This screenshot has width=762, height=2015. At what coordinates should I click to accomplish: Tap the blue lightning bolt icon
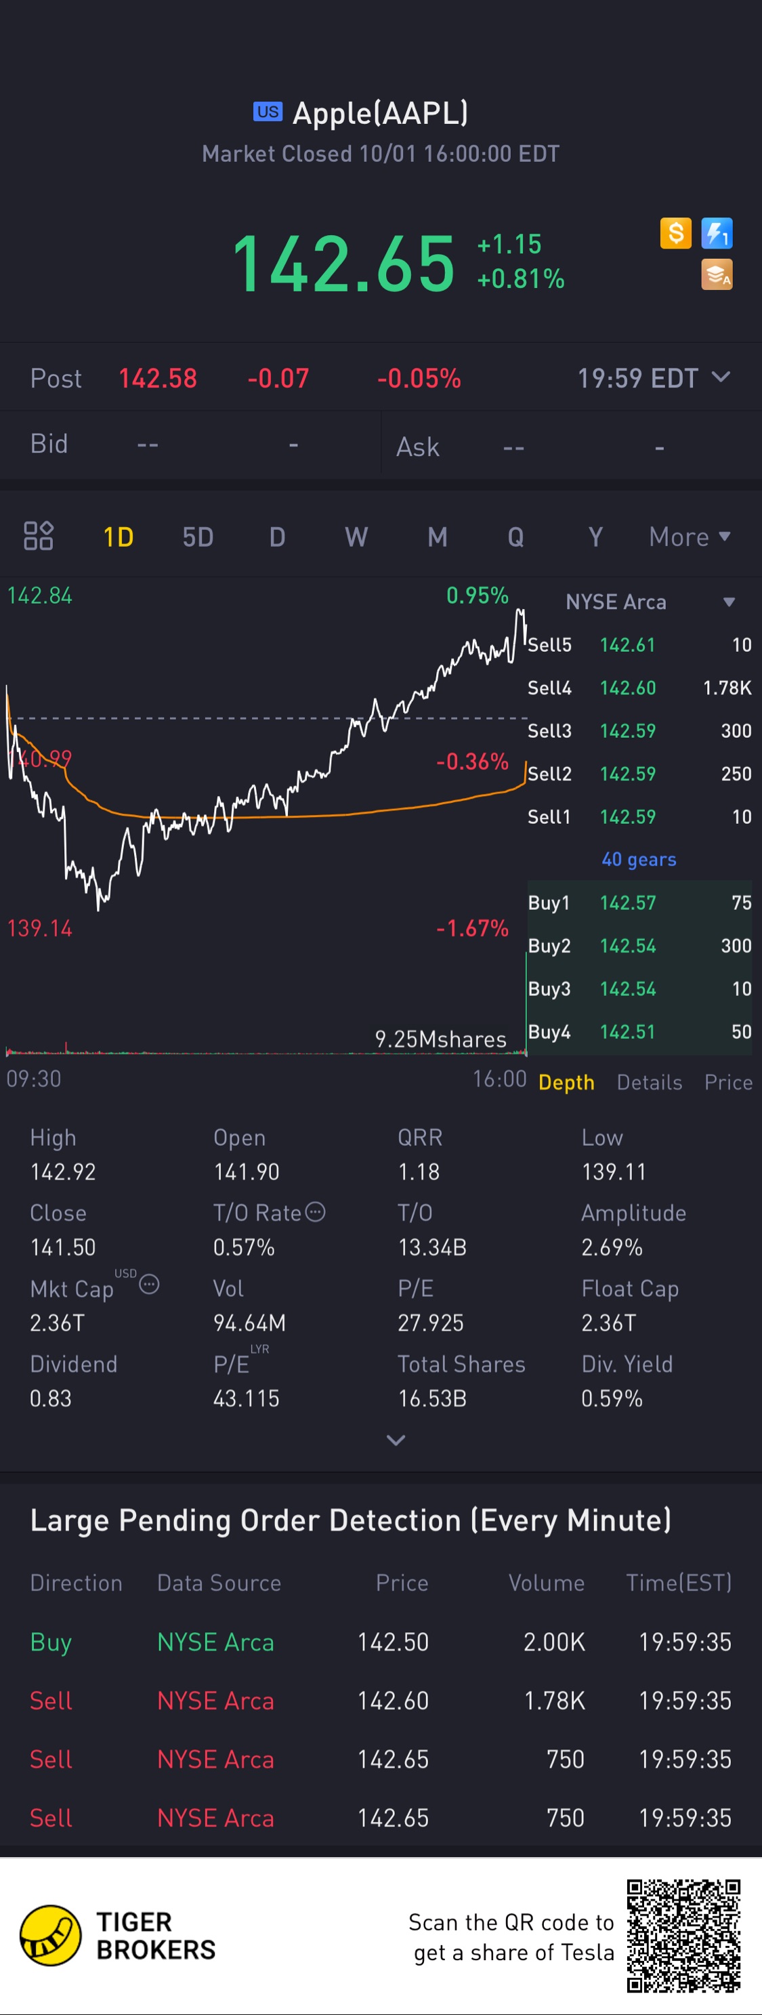tap(717, 233)
